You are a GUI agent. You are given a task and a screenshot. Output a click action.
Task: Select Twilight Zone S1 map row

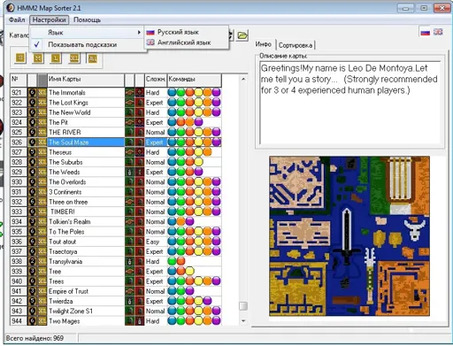click(x=116, y=311)
